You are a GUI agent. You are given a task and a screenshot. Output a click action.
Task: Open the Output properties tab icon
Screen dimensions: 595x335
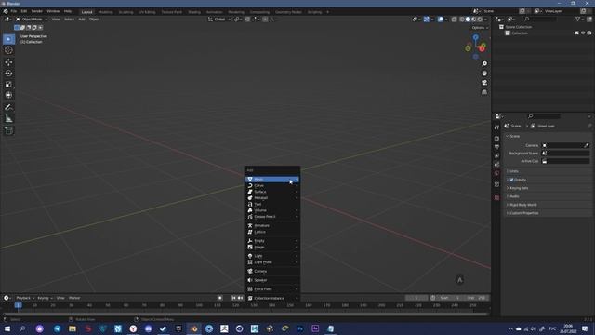click(x=496, y=147)
